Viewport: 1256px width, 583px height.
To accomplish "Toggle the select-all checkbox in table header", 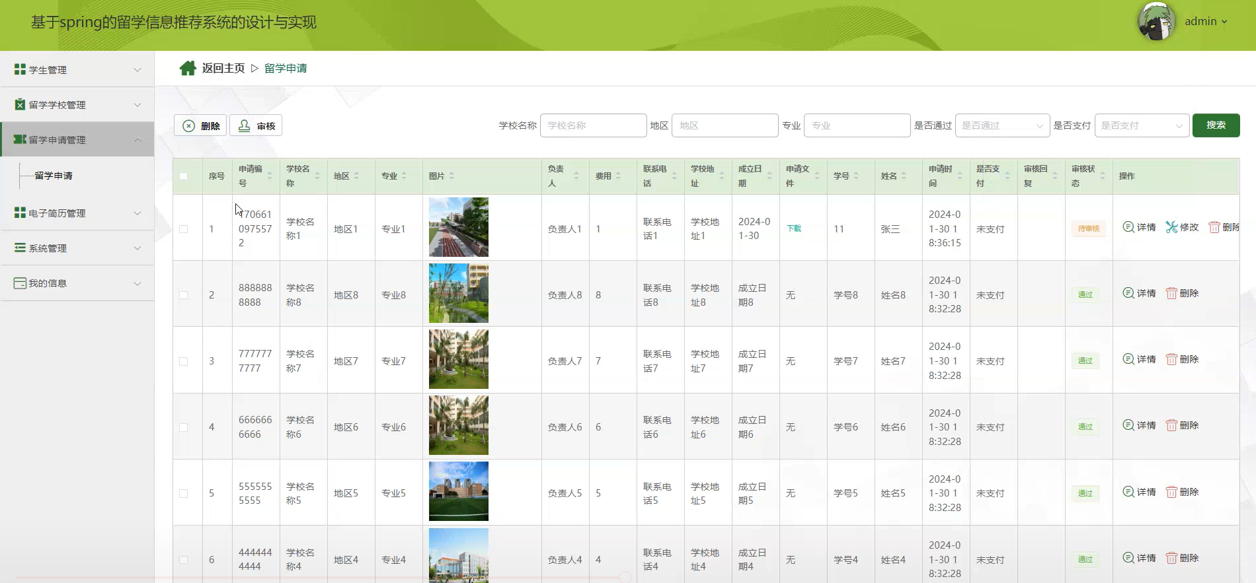I will tap(183, 176).
